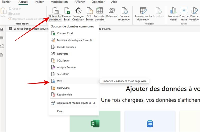Open the Optimiser tab

tap(98, 2)
